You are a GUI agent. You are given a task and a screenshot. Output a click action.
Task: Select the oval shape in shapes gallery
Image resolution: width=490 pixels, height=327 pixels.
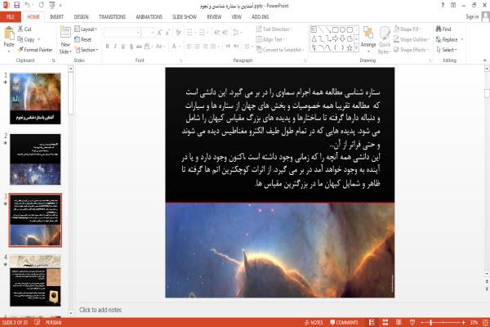coord(342,29)
